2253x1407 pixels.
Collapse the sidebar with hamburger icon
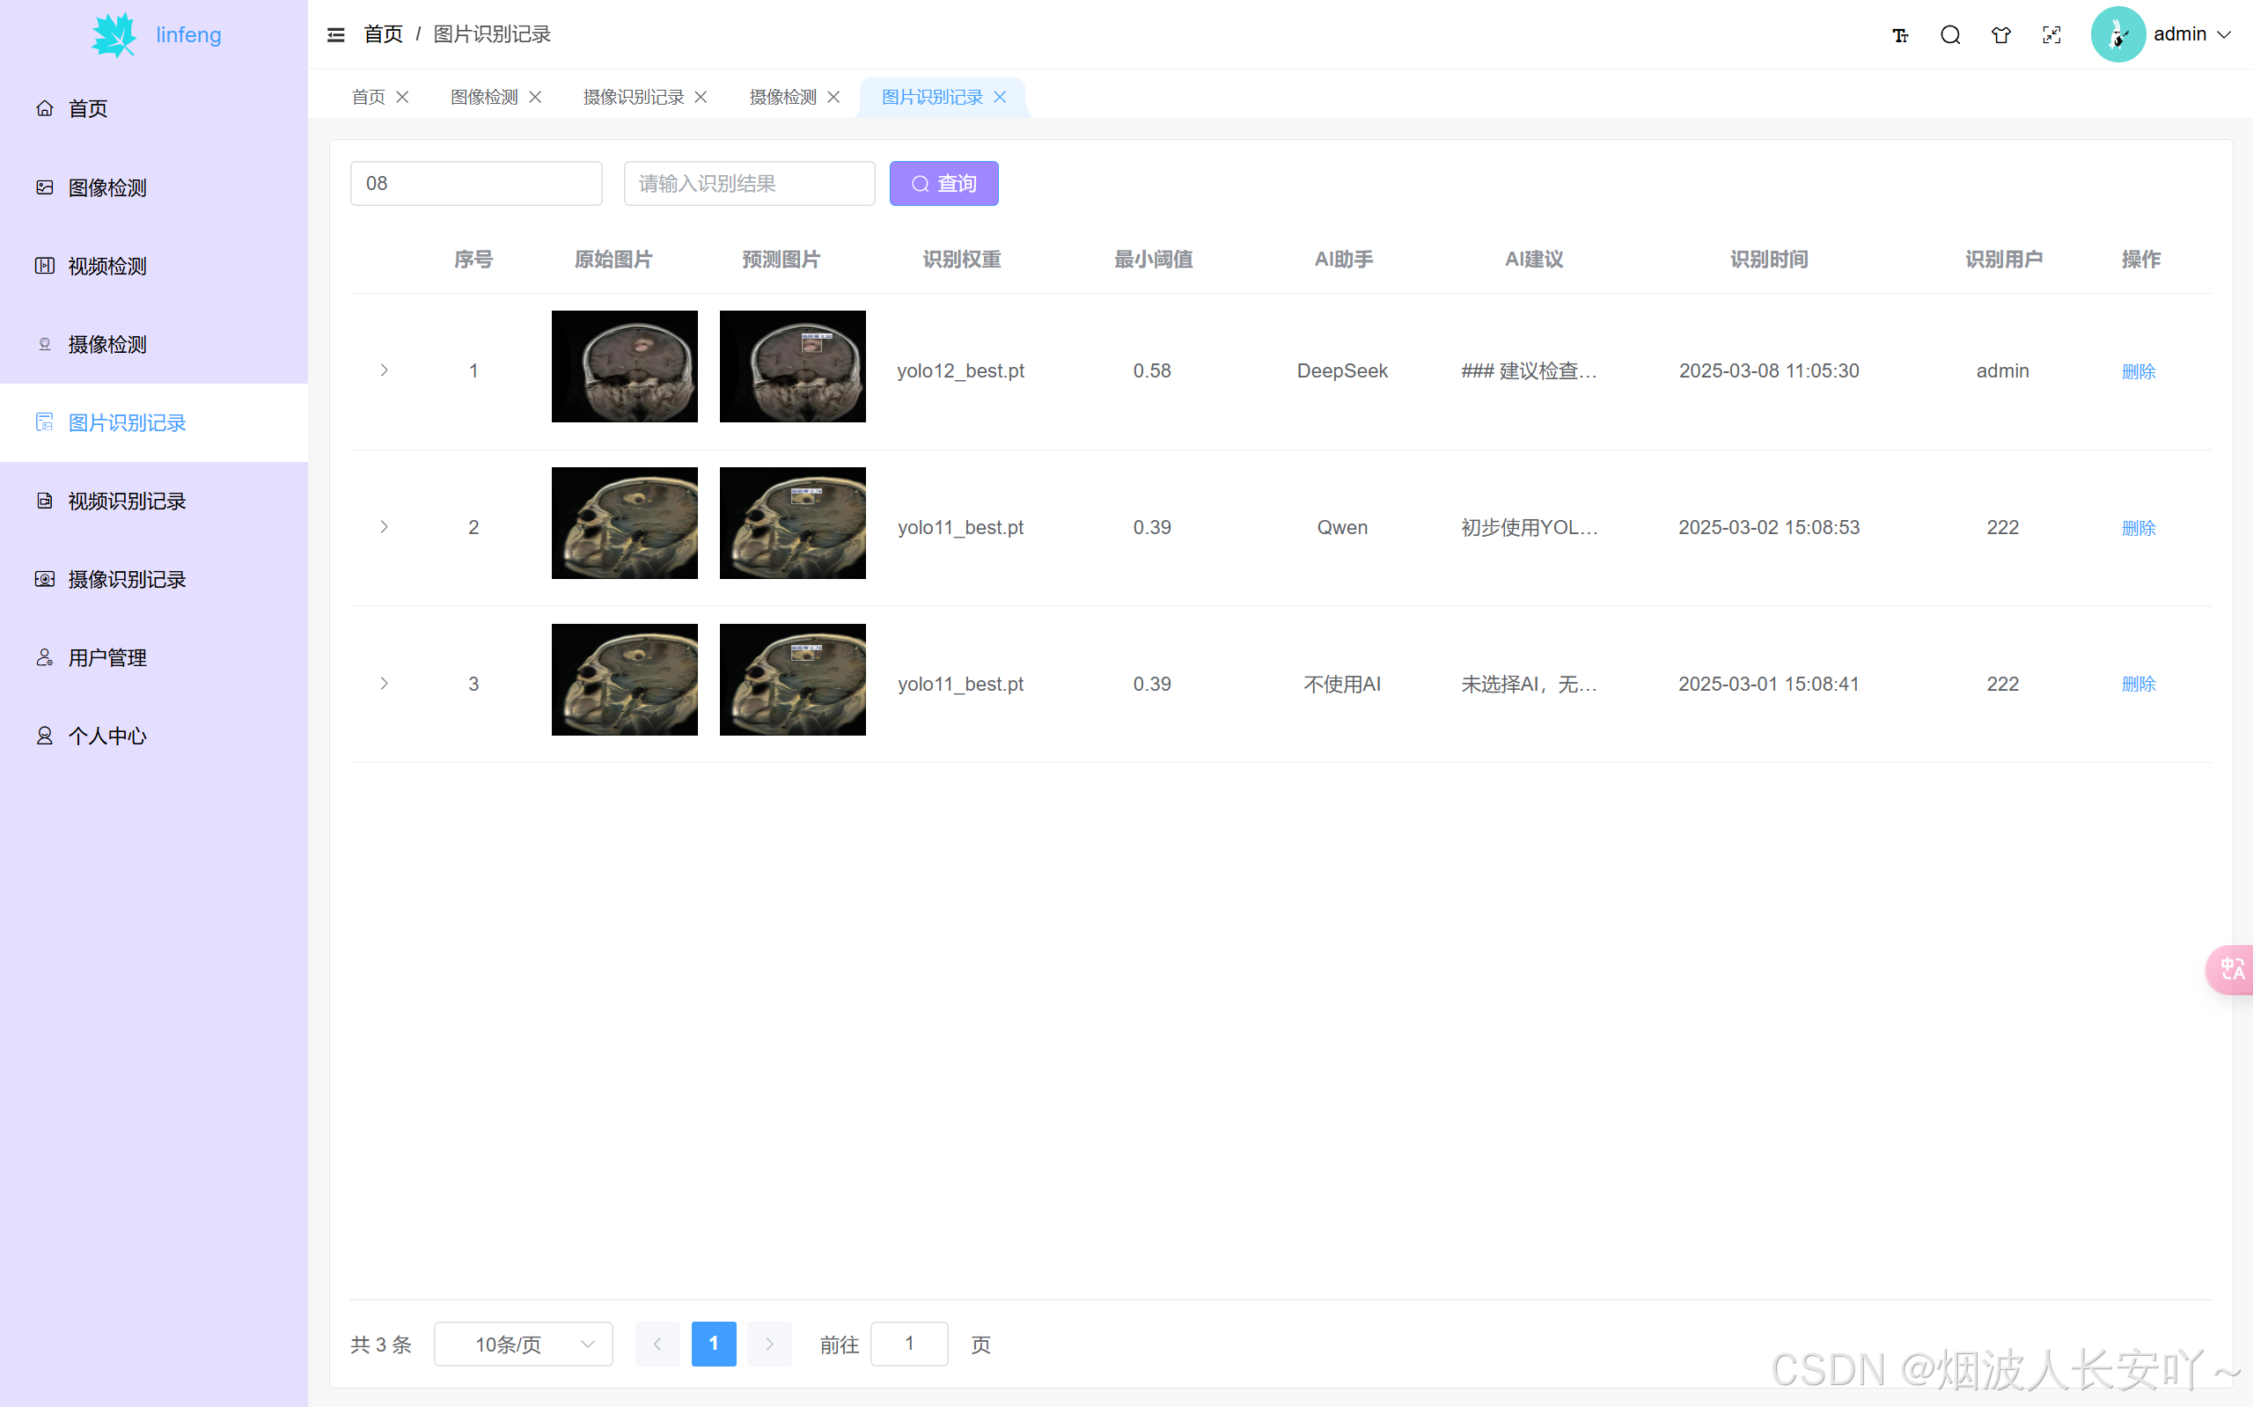tap(336, 34)
